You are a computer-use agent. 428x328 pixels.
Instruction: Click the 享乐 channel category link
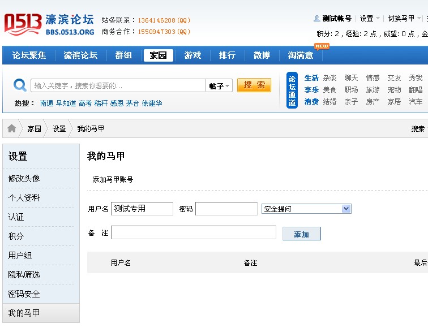pos(311,90)
